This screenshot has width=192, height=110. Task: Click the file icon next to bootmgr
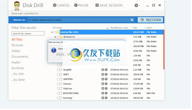click(x=61, y=98)
